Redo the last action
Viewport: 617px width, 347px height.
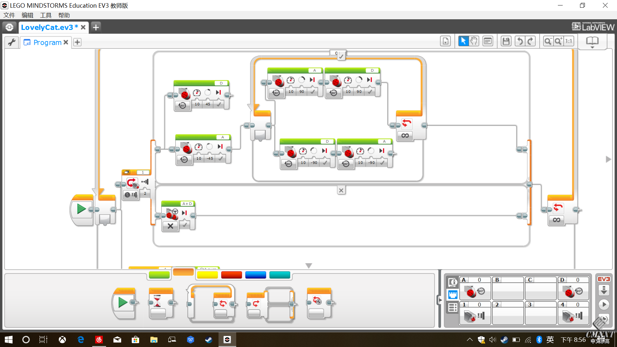[531, 41]
